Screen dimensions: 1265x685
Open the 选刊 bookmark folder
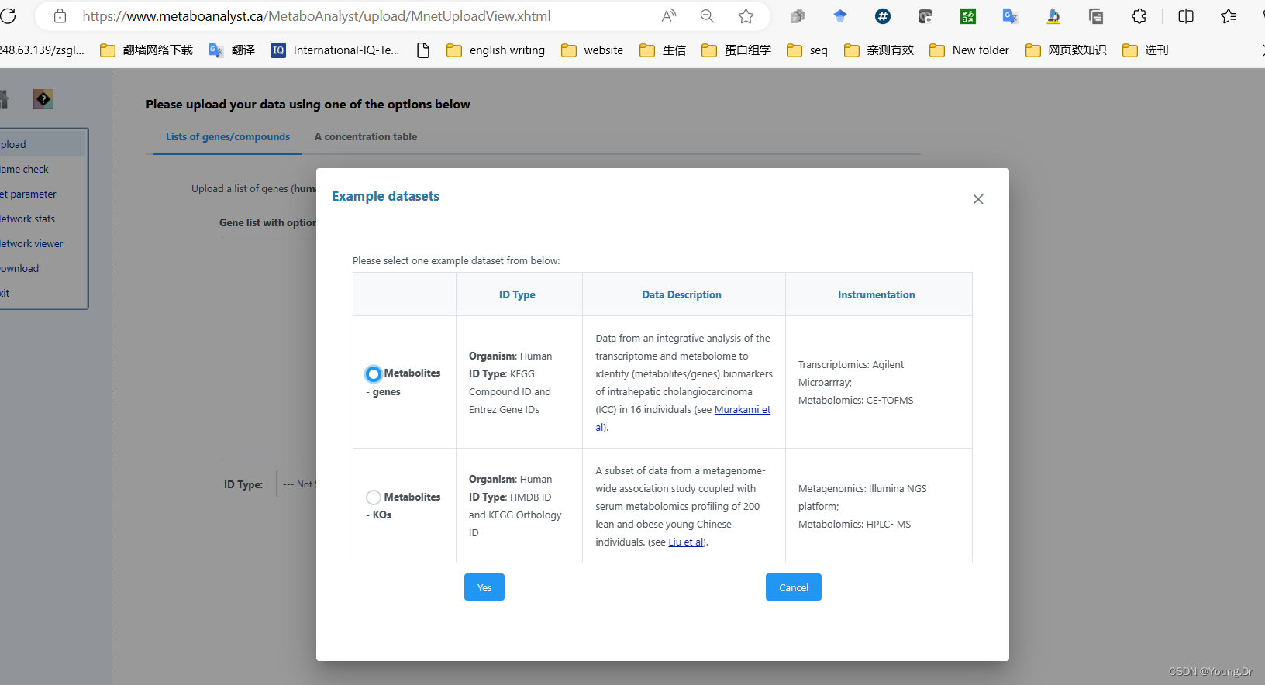click(1146, 50)
